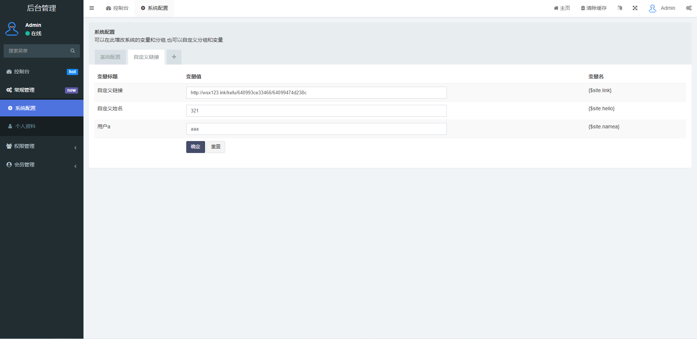Click the Admin avatar icon in top bar
This screenshot has width=697, height=339.
652,8
